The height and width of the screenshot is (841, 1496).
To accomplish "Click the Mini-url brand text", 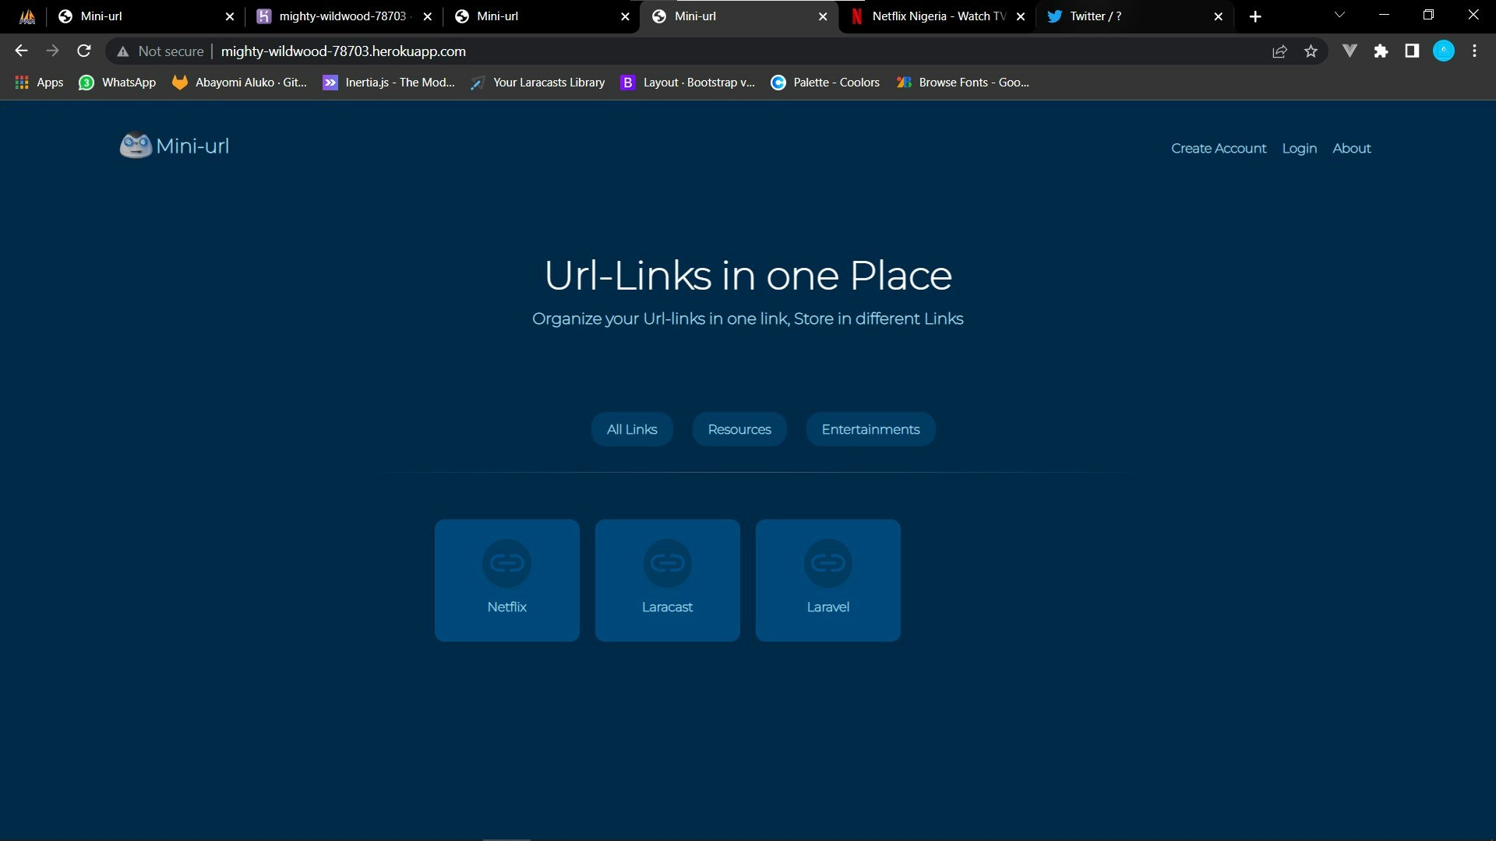I will click(192, 146).
